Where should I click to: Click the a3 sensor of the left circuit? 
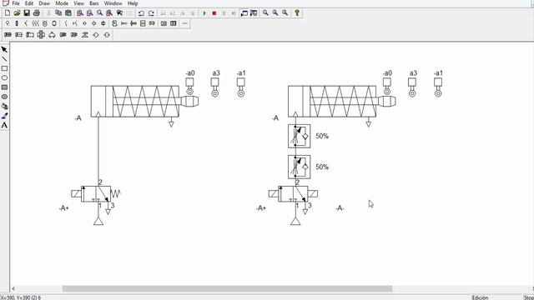pyautogui.click(x=215, y=87)
